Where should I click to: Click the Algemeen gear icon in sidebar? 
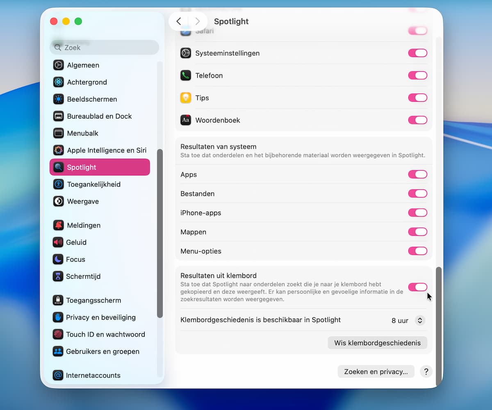pyautogui.click(x=58, y=65)
